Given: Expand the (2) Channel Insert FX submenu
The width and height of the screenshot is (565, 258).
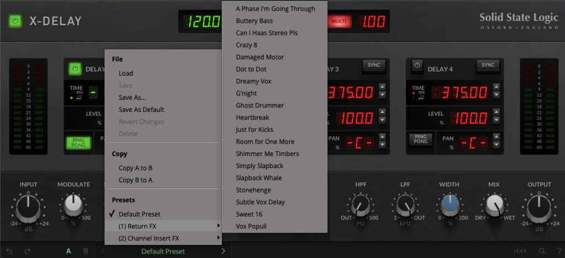Looking at the screenshot, I should pyautogui.click(x=163, y=238).
